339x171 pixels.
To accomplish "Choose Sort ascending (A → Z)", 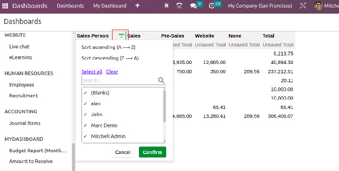I will pyautogui.click(x=108, y=47).
